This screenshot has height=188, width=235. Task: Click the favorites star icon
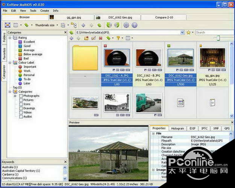pyautogui.click(x=188, y=33)
